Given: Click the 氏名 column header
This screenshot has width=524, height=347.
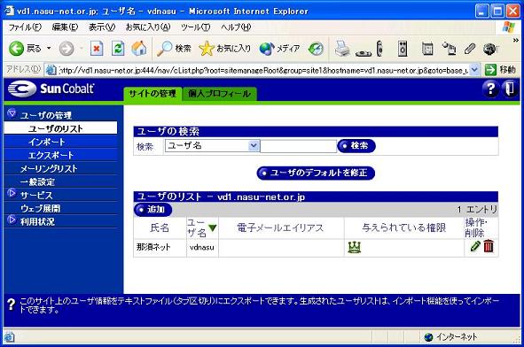Looking at the screenshot, I should [x=160, y=228].
